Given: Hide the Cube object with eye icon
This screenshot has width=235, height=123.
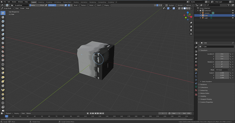Looking at the screenshot, I should 233,15.
